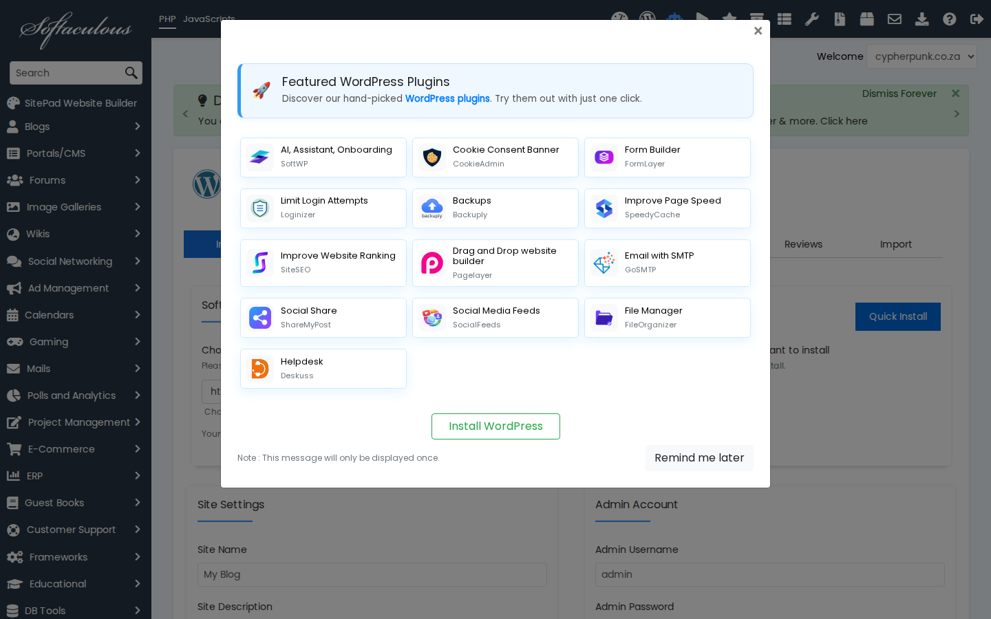Select the GoSMTP Email with SMTP icon
The image size is (991, 619).
[604, 263]
